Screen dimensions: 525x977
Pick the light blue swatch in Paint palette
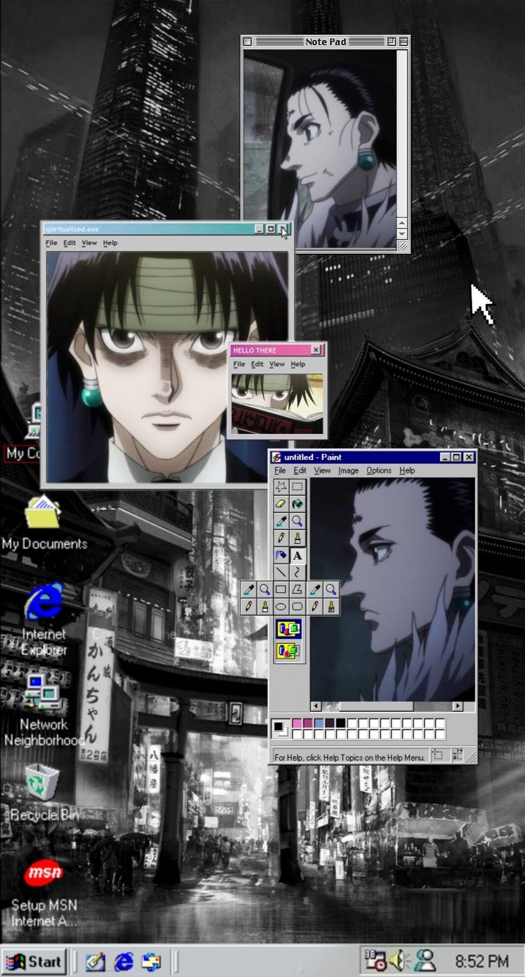(x=319, y=723)
